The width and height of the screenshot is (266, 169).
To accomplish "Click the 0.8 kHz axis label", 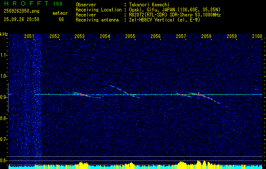I will pos(4,118).
